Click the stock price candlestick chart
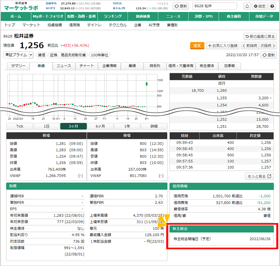This screenshot has width=280, height=266. 82,95
